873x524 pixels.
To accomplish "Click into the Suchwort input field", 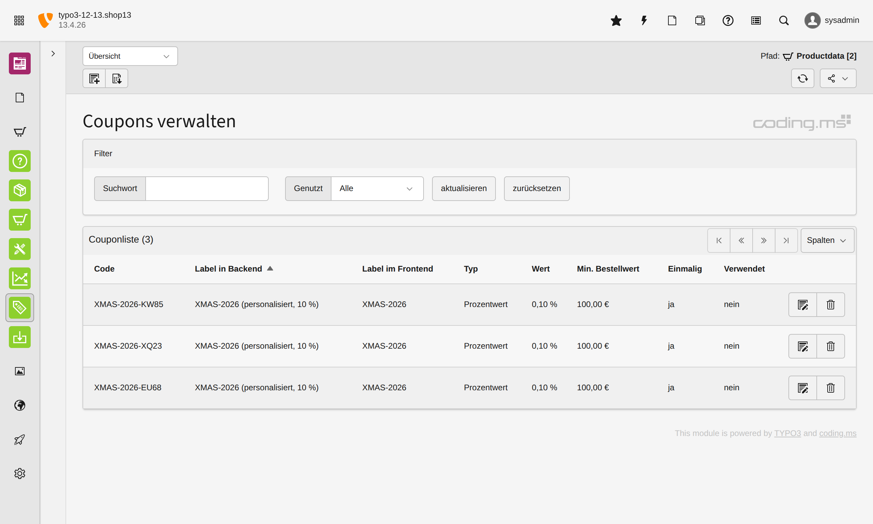I will pos(207,188).
